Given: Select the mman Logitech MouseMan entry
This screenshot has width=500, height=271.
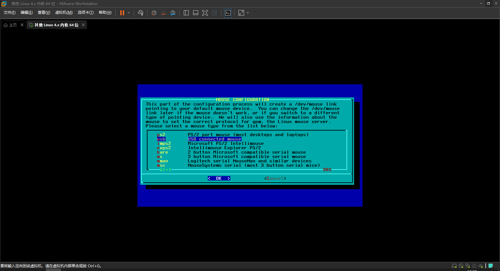Looking at the screenshot, I should pyautogui.click(x=234, y=161).
